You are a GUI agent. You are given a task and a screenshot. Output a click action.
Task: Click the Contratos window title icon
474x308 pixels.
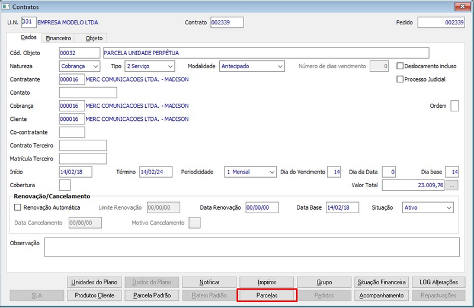pyautogui.click(x=6, y=7)
